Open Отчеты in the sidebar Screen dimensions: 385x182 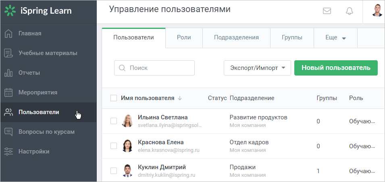[x=48, y=73]
